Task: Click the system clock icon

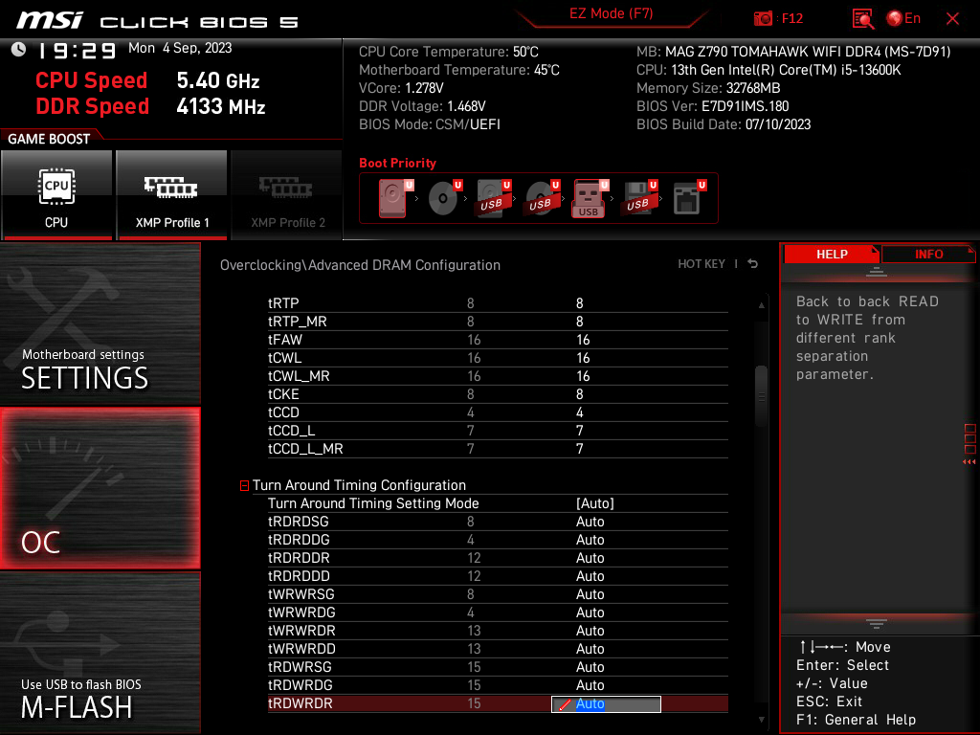Action: [x=19, y=50]
